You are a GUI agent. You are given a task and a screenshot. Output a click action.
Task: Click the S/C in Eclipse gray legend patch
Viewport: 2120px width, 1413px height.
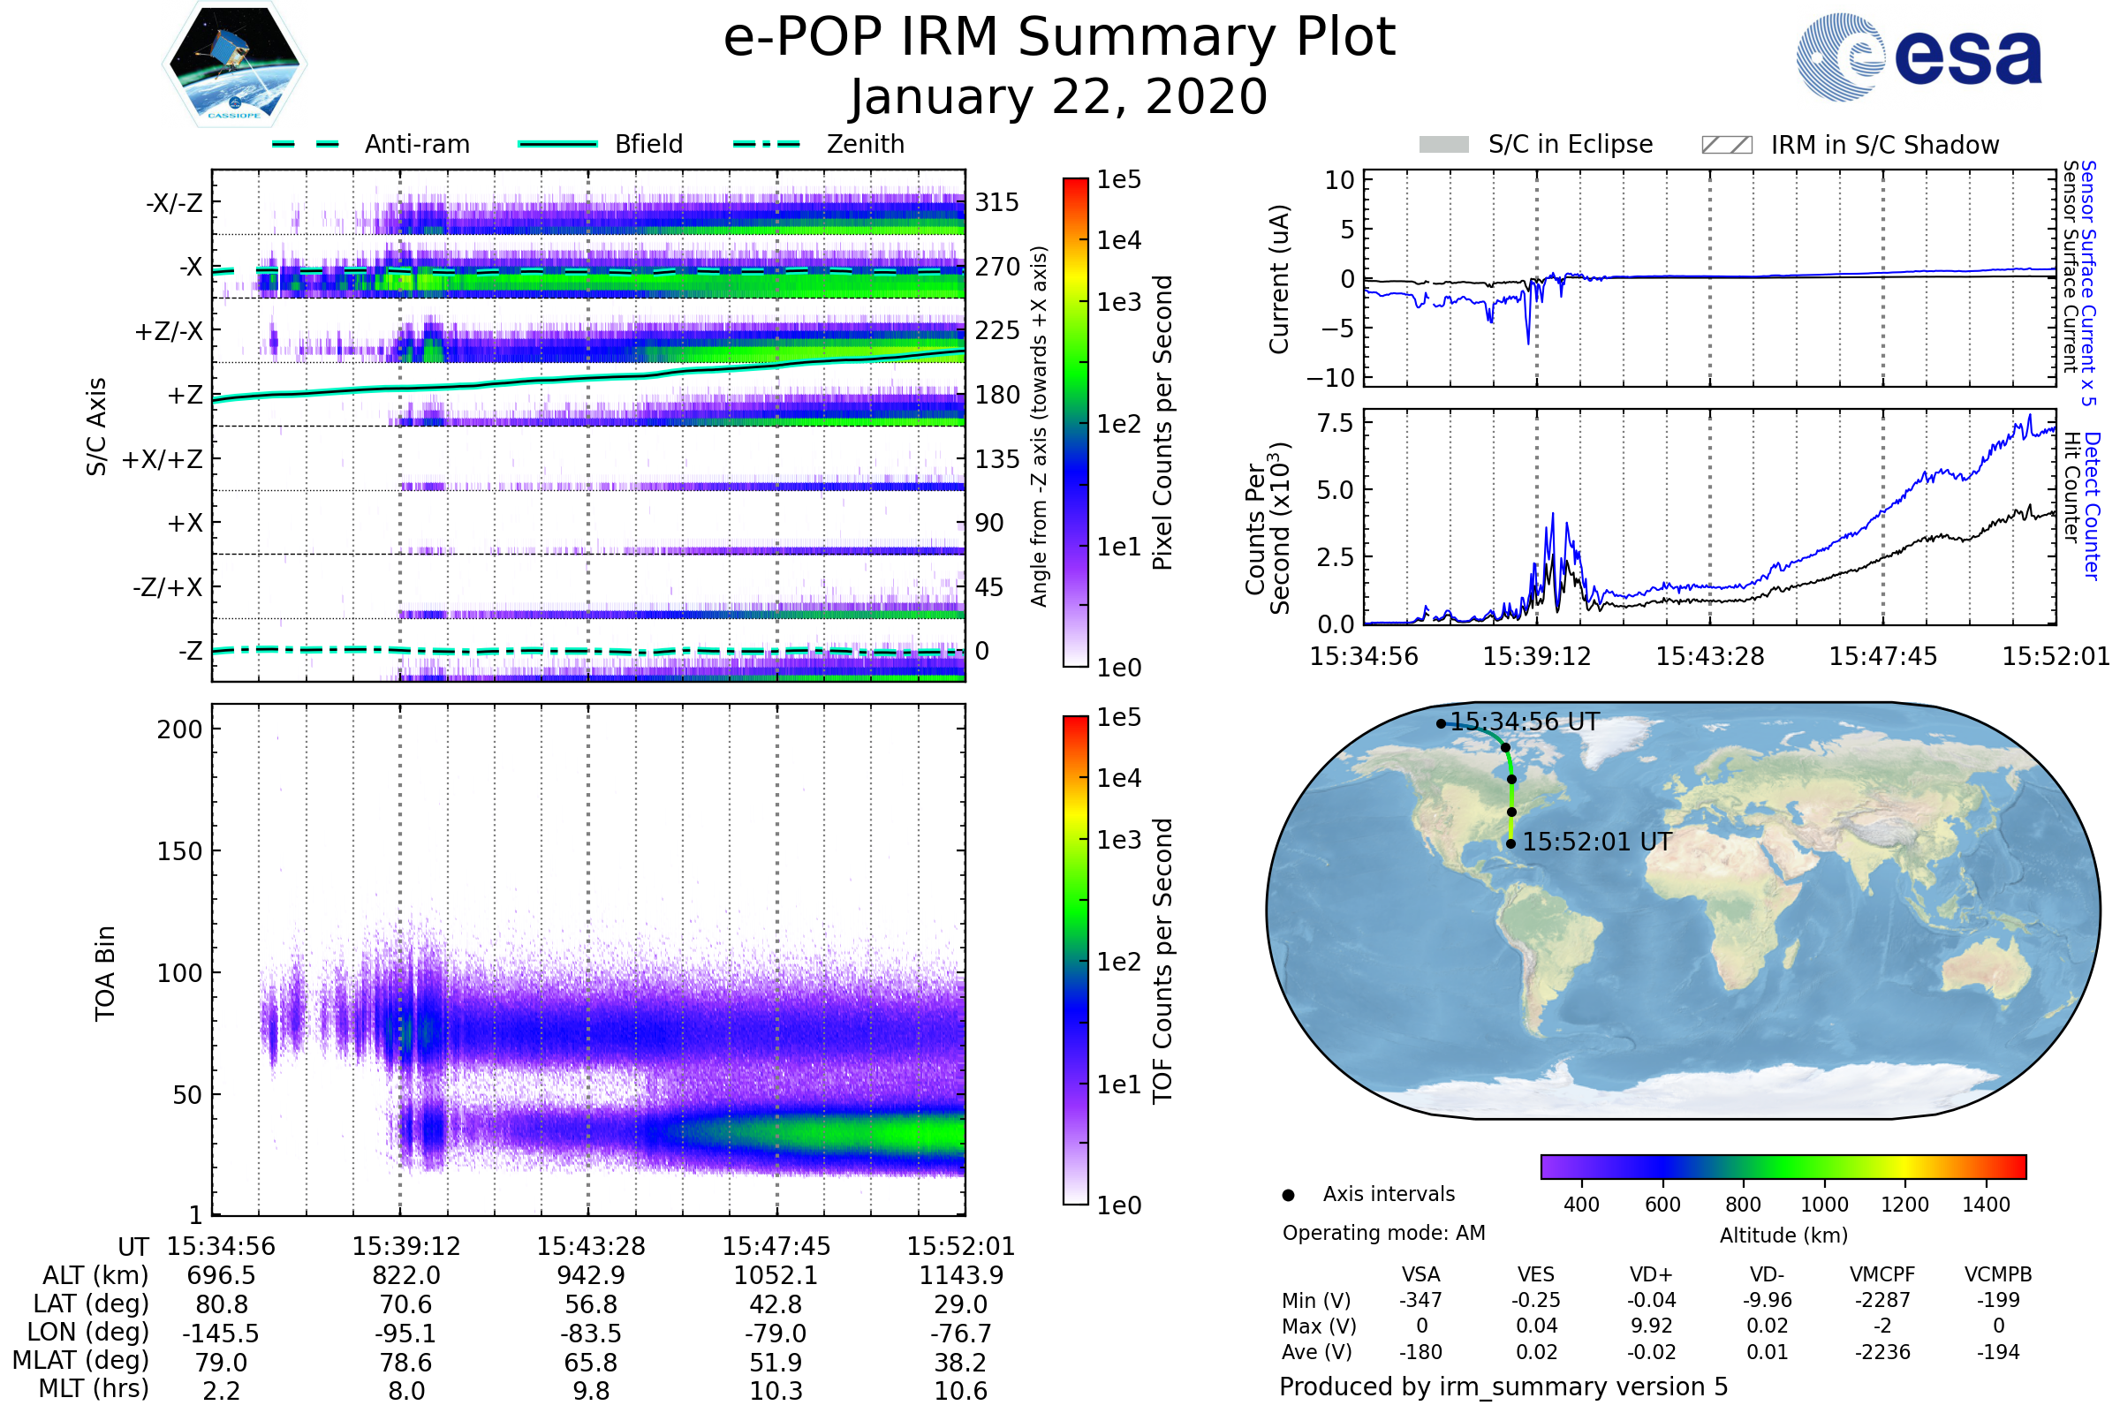click(1444, 145)
